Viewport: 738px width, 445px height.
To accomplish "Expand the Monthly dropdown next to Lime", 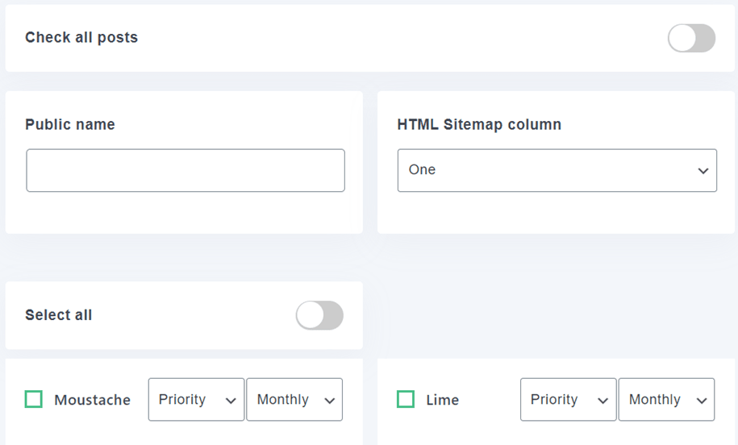I will [x=665, y=400].
